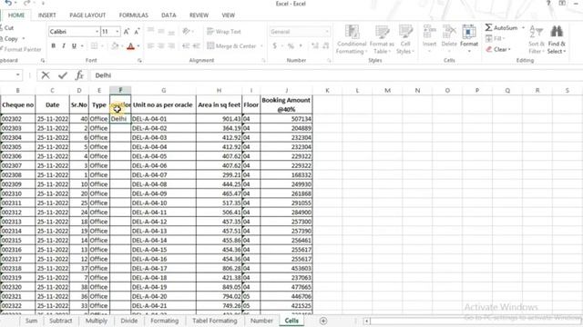Viewport: 583px width, 327px height.
Task: Switch to the VIEW ribbon tab
Action: [228, 15]
